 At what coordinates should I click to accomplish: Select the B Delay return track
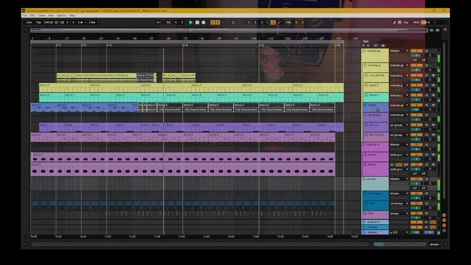pos(375,227)
